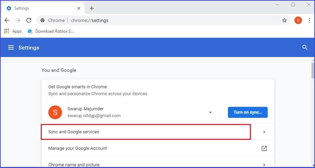Close the Settings tab
This screenshot has height=168, width=315.
click(x=79, y=8)
